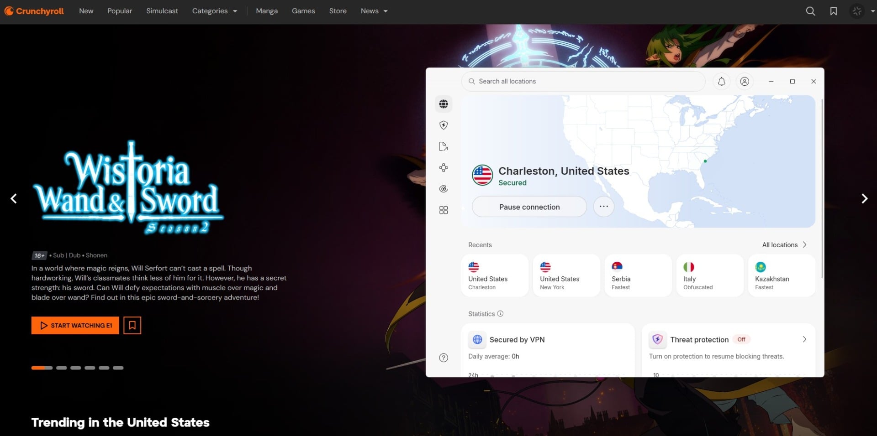Open the New menu item
Viewport: 877px width, 436px height.
[x=86, y=11]
